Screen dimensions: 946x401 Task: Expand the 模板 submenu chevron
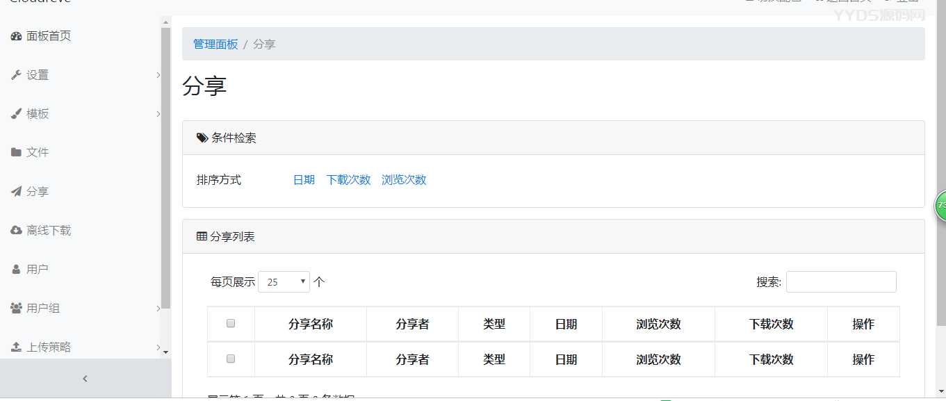coord(158,114)
